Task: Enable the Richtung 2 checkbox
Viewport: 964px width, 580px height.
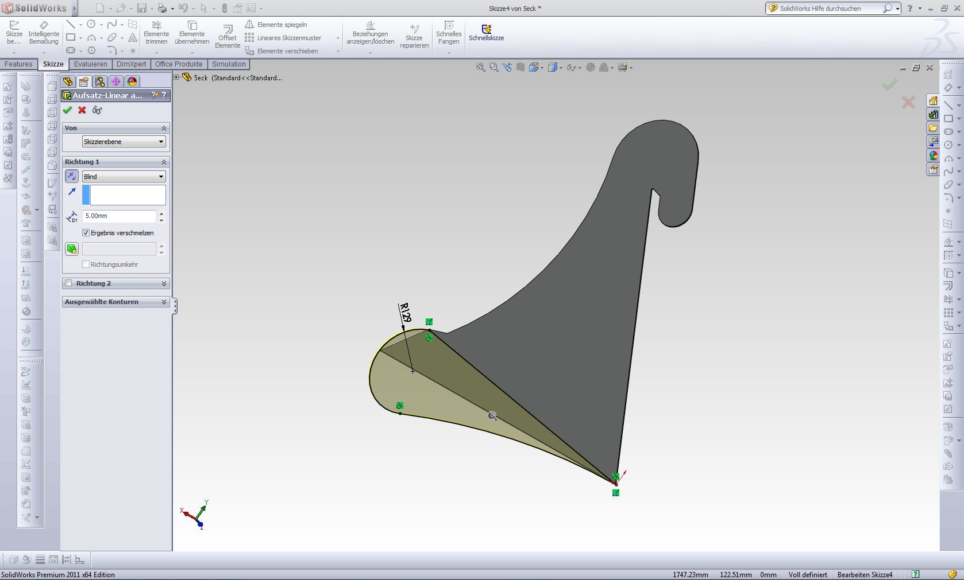Action: pyautogui.click(x=69, y=283)
